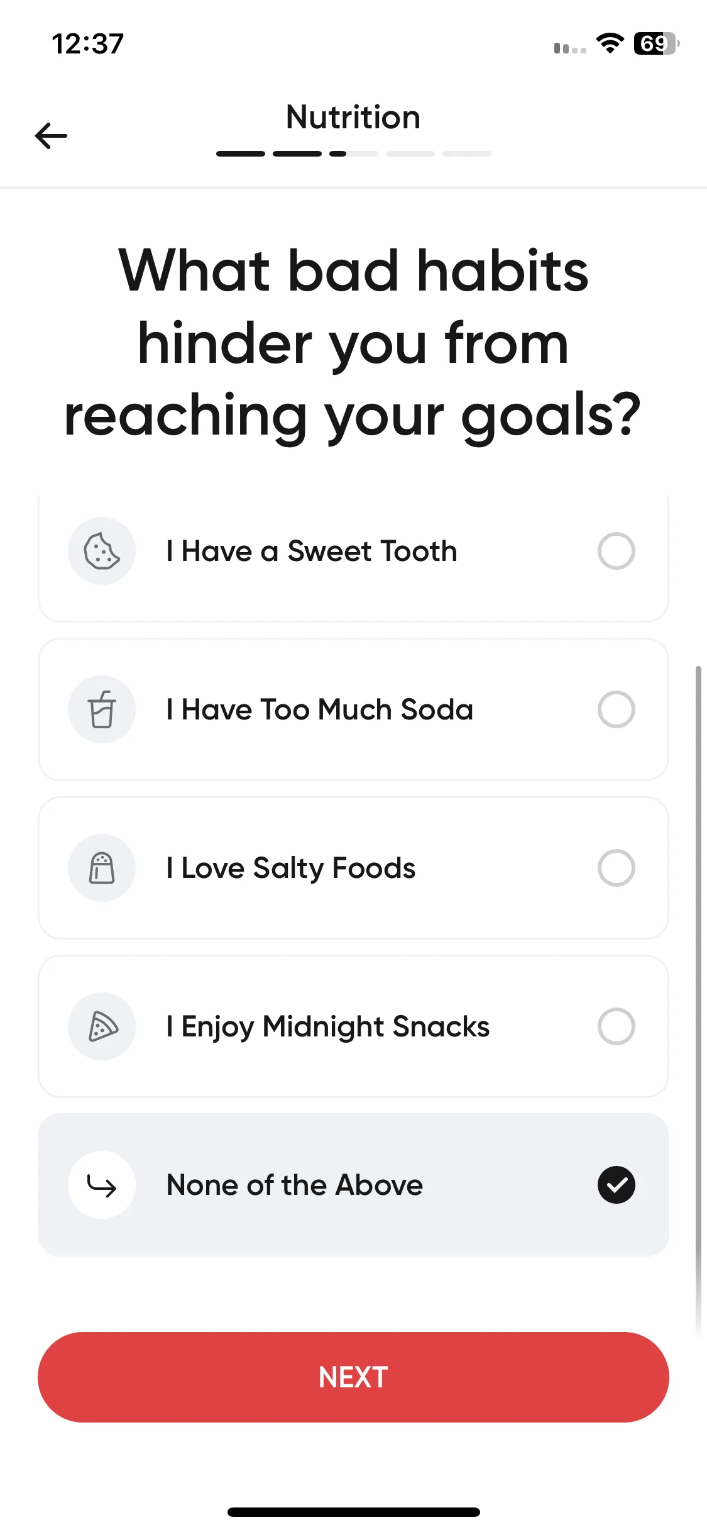Tap the 12:37 clock in status bar
The width and height of the screenshot is (707, 1532).
88,43
